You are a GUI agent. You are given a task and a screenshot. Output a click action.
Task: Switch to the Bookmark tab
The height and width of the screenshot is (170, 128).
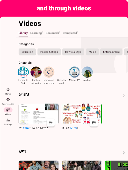tap(53, 33)
